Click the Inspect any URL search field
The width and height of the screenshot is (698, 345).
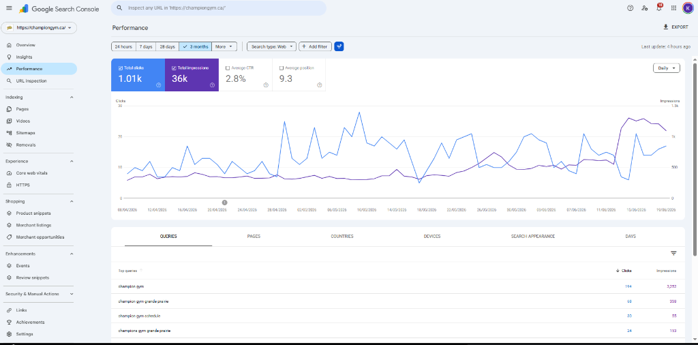[219, 8]
